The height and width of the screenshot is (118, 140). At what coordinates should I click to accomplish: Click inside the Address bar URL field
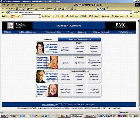tap(70, 12)
